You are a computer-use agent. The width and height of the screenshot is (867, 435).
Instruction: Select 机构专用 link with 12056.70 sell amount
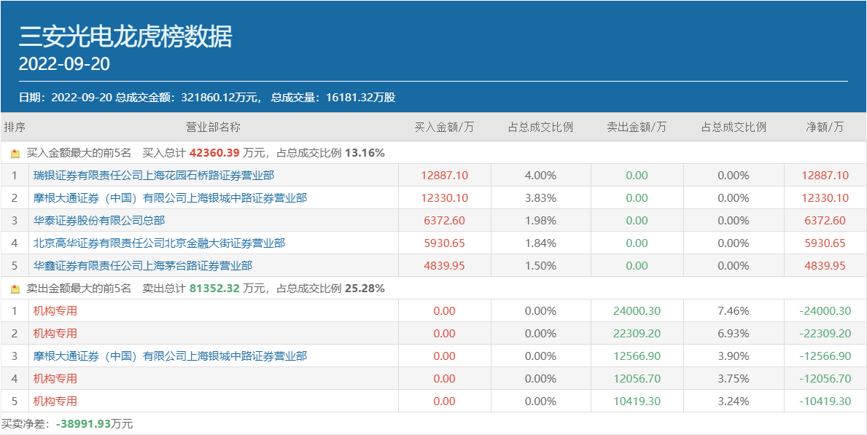(x=55, y=379)
